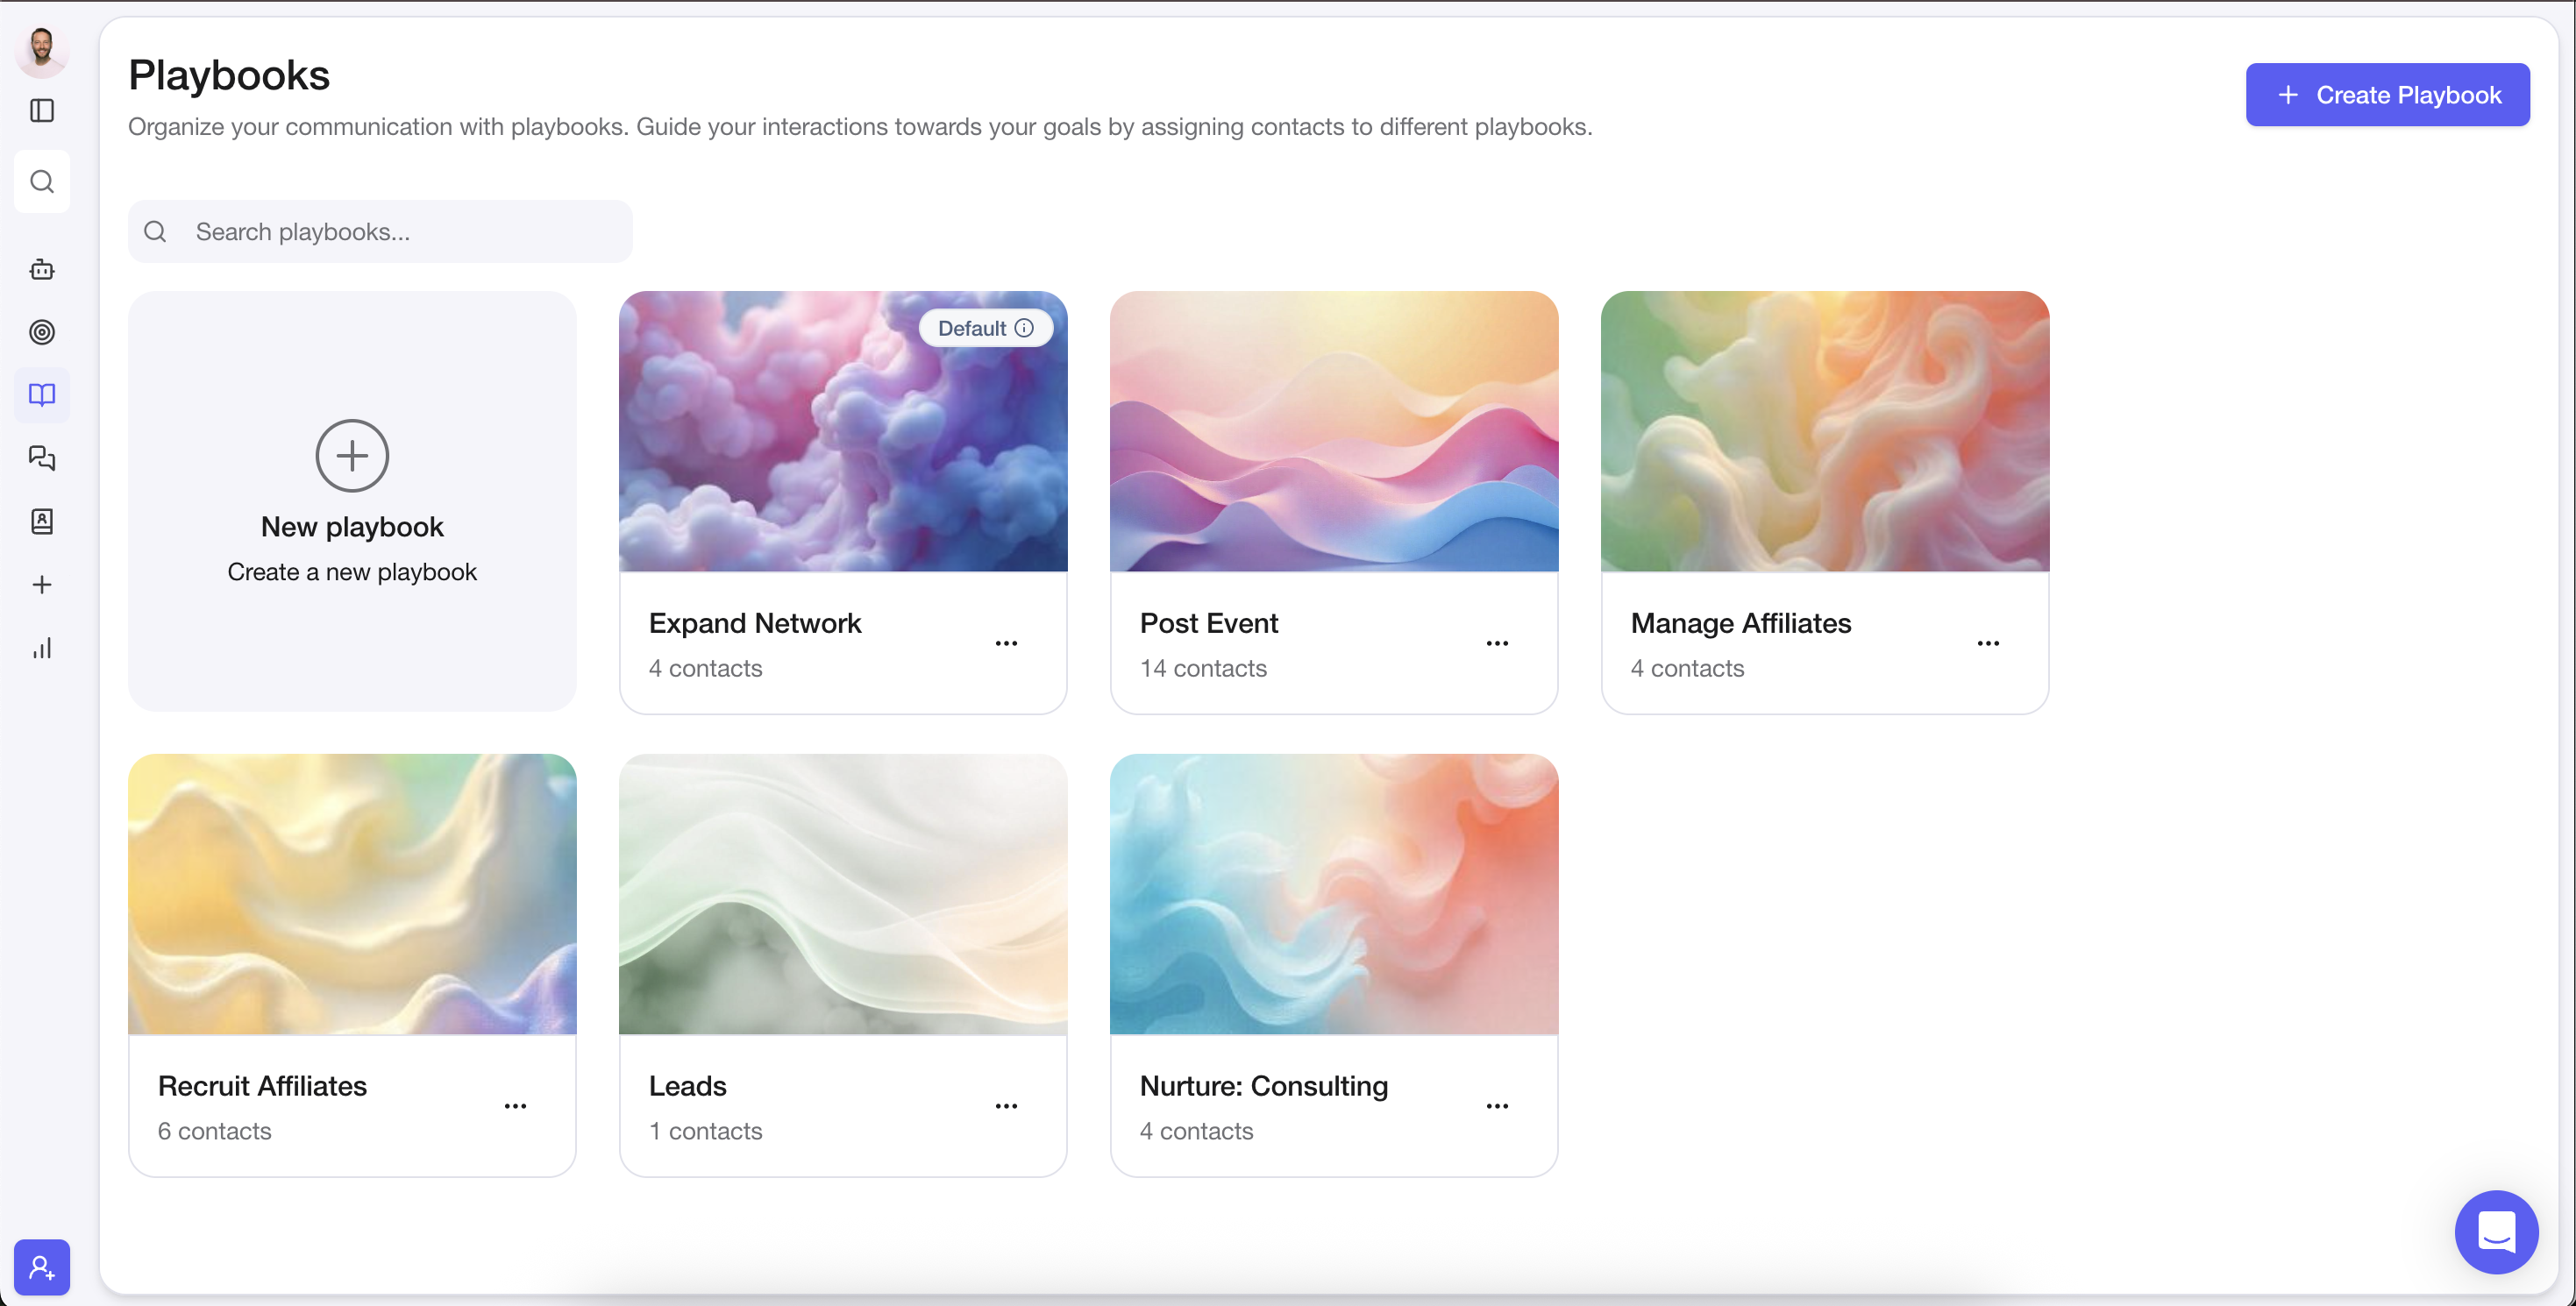Open the playbooks book icon
The height and width of the screenshot is (1306, 2576).
coord(42,395)
